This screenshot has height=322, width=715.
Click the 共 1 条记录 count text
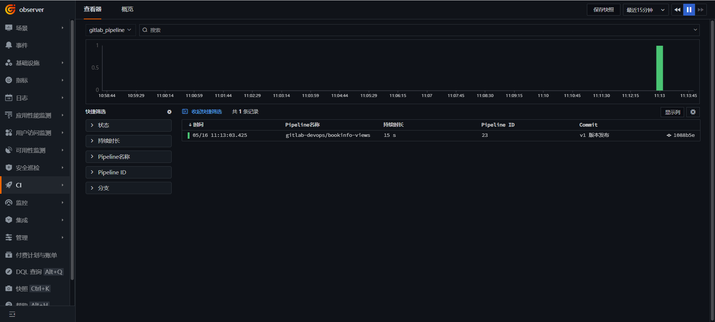coord(245,112)
